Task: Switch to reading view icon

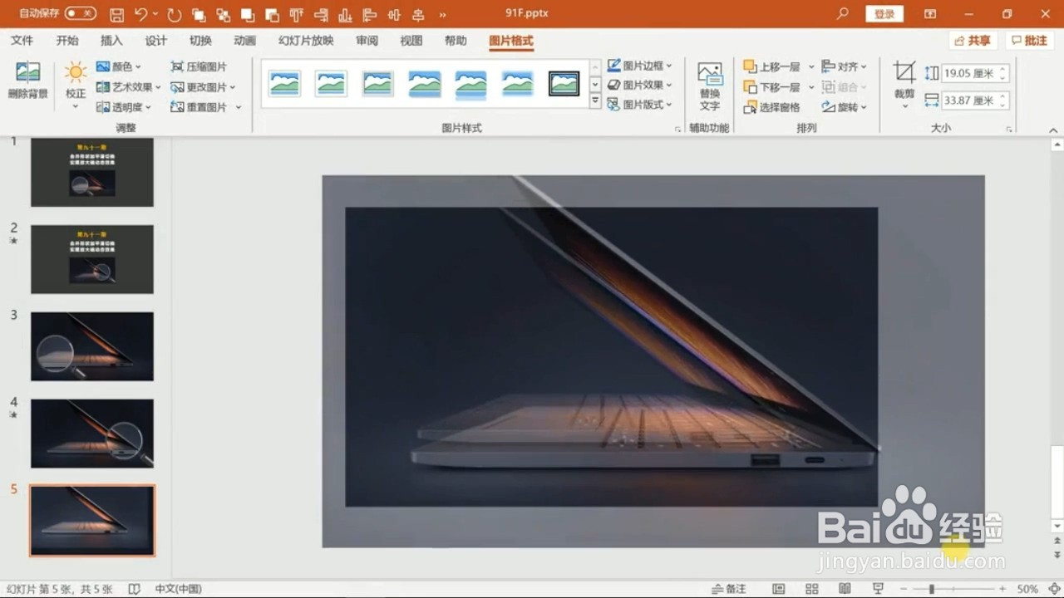Action: [845, 589]
